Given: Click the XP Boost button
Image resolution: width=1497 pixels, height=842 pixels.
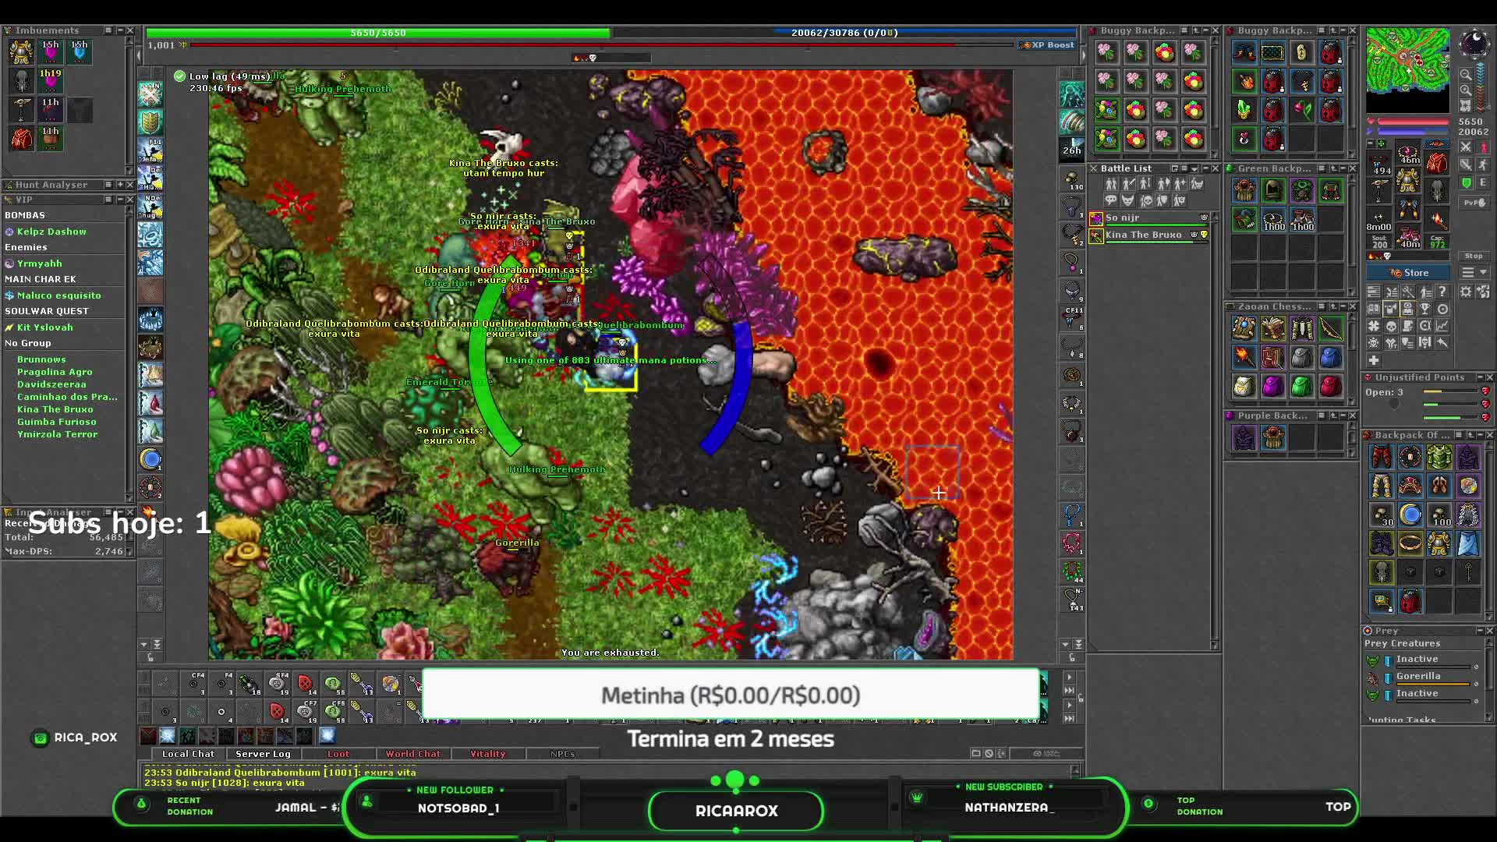Looking at the screenshot, I should tap(1049, 44).
